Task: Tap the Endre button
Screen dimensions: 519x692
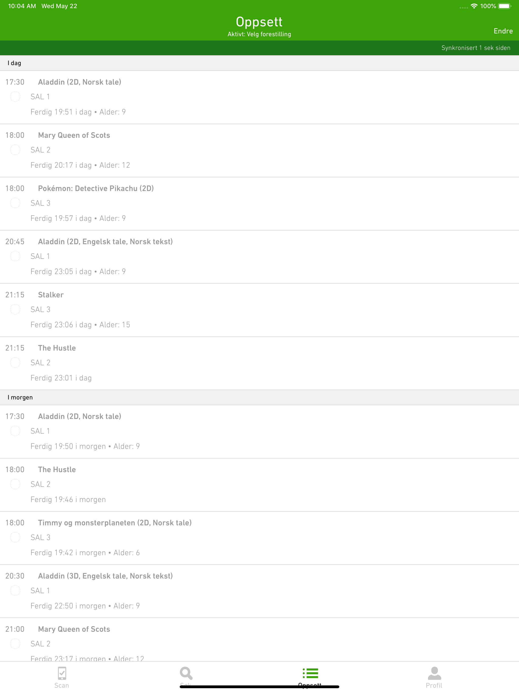Action: (503, 31)
